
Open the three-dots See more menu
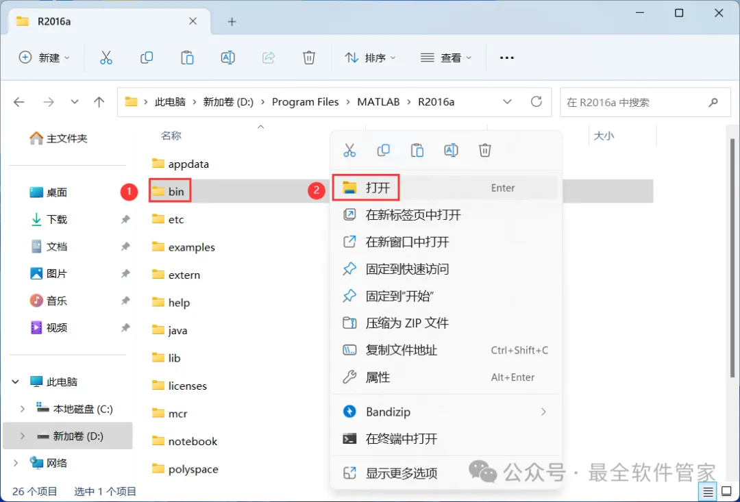pos(507,58)
